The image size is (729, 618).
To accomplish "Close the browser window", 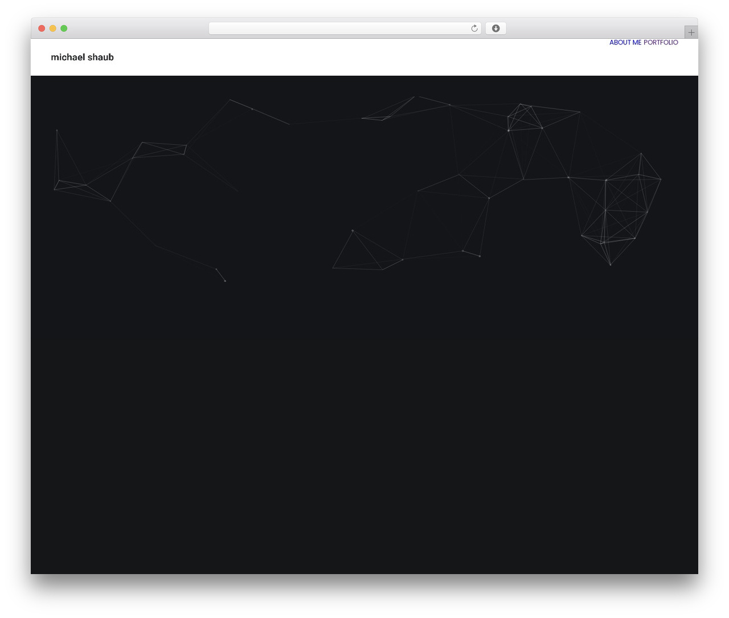I will coord(42,29).
